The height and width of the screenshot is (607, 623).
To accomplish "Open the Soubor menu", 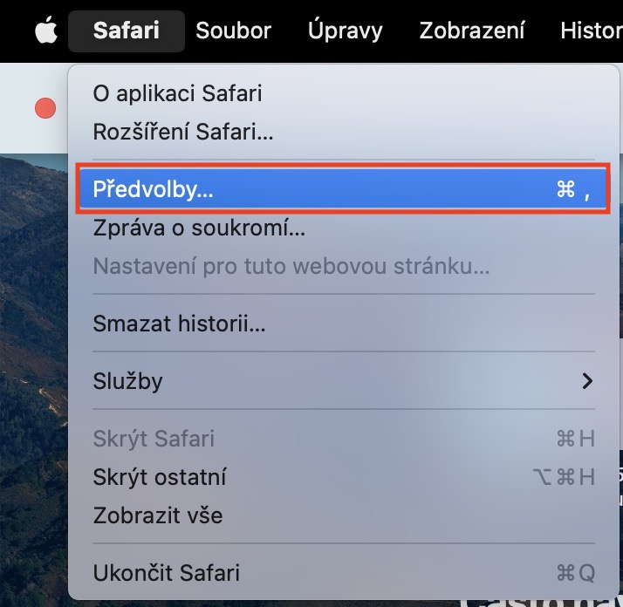I will (x=233, y=31).
